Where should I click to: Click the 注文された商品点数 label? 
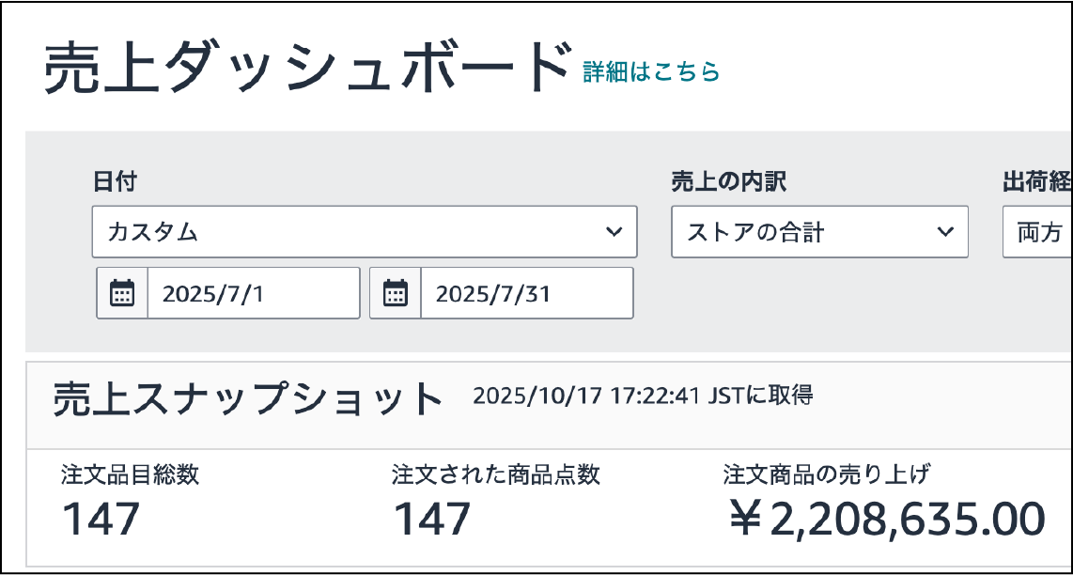(495, 474)
